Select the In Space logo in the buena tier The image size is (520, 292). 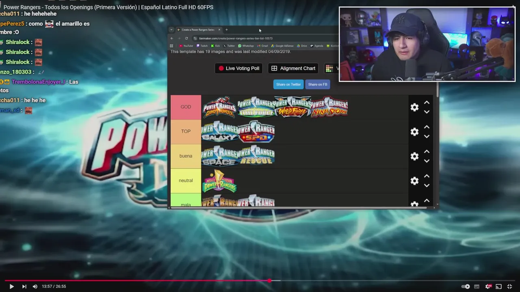(219, 156)
